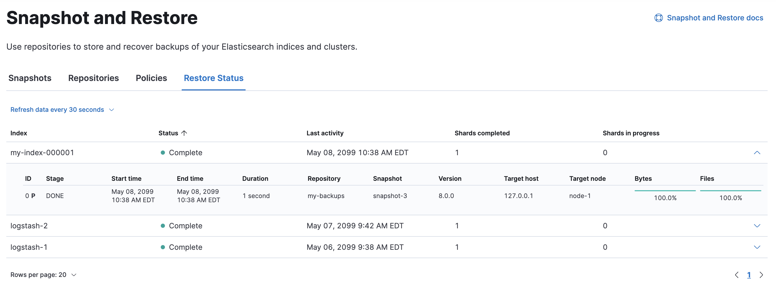Click the Files 100.0% progress bar

[730, 190]
